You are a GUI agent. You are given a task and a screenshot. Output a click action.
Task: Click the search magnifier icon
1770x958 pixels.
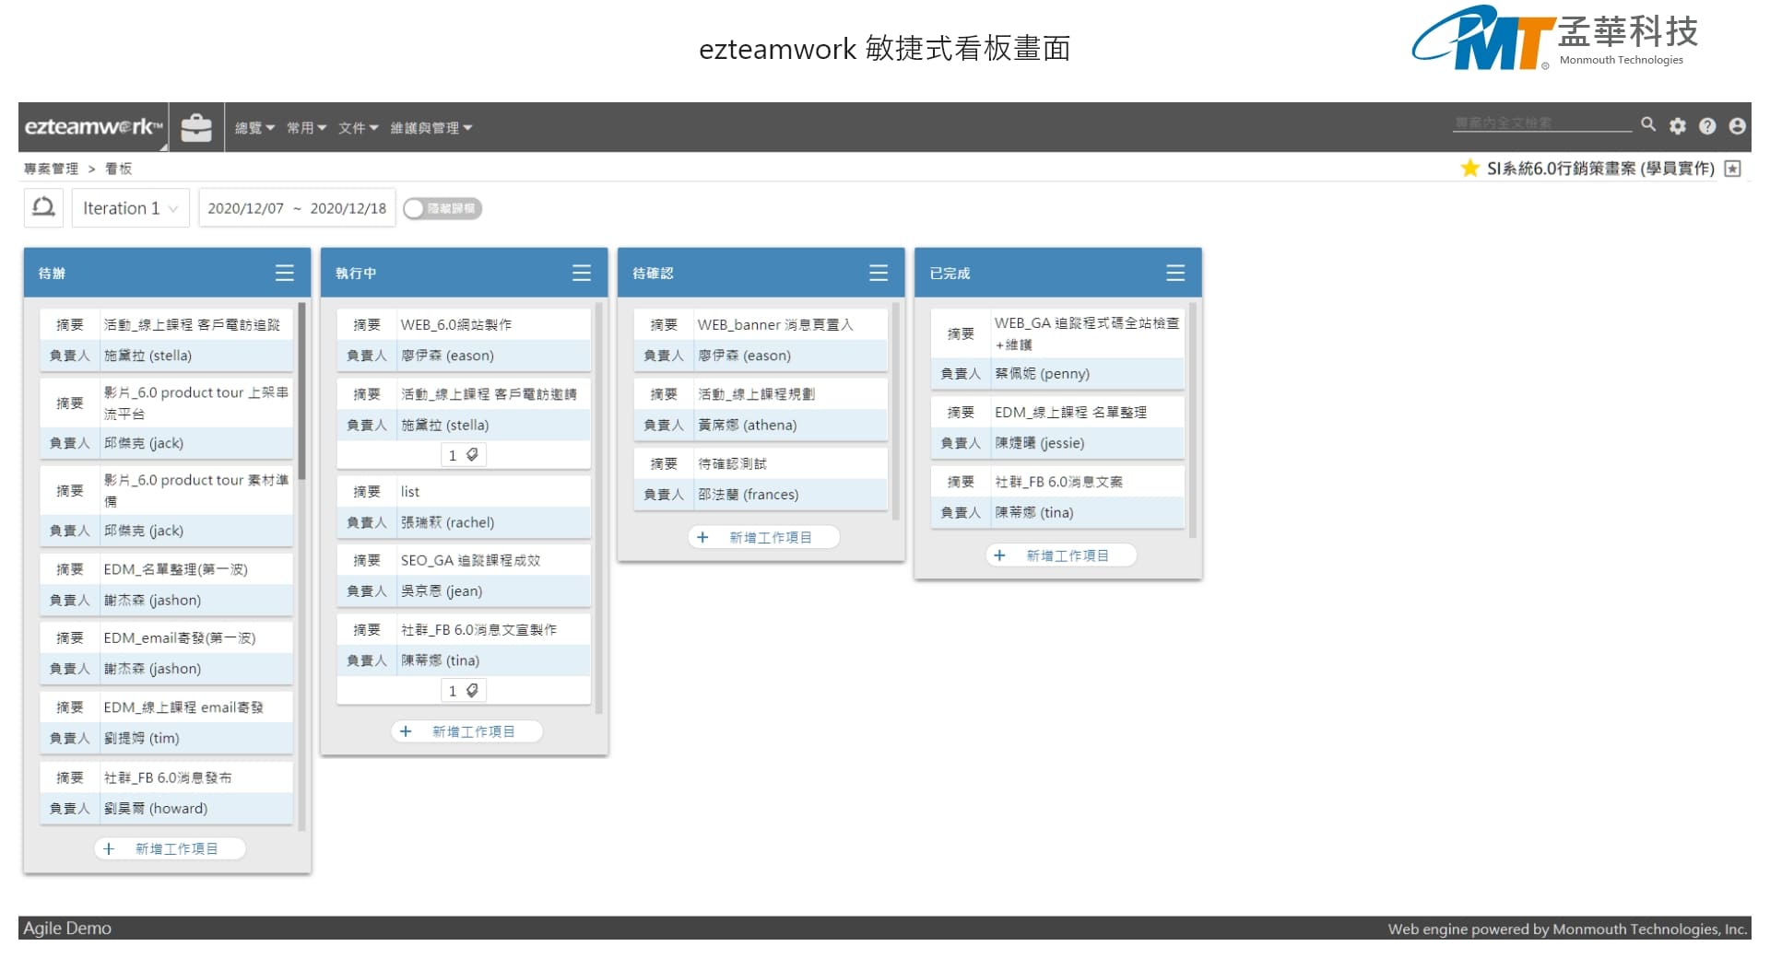pos(1648,124)
